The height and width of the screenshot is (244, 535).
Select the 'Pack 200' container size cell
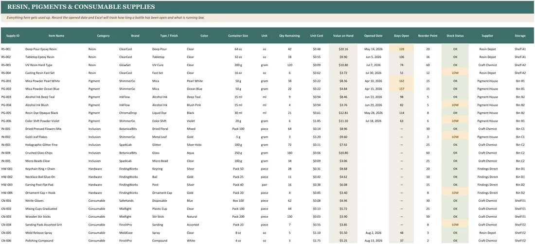(238, 217)
